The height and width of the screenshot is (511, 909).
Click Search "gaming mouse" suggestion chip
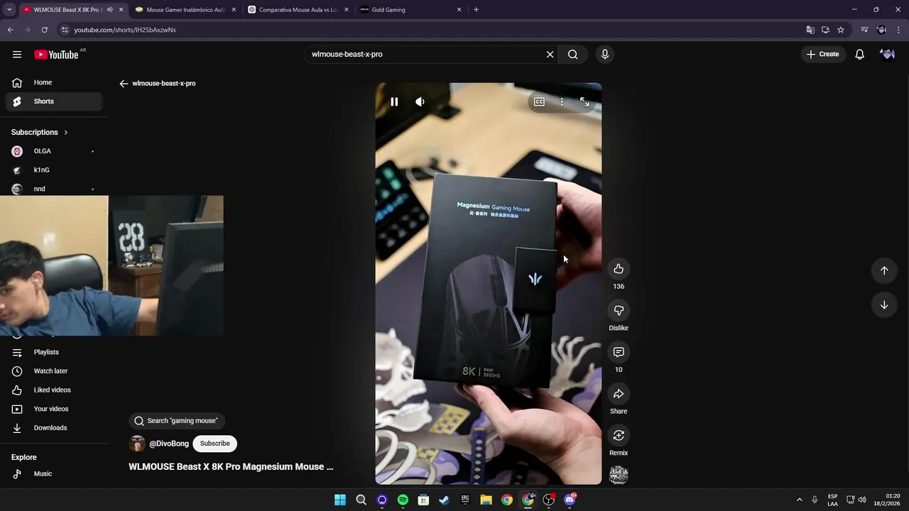(x=176, y=421)
